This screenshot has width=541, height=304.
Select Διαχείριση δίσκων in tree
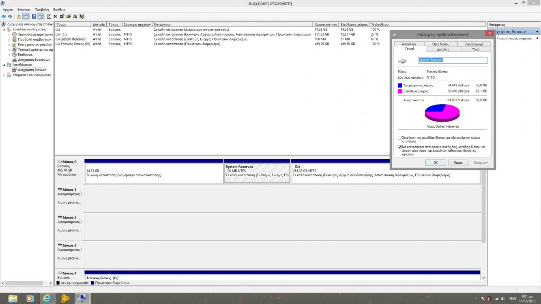(x=32, y=70)
